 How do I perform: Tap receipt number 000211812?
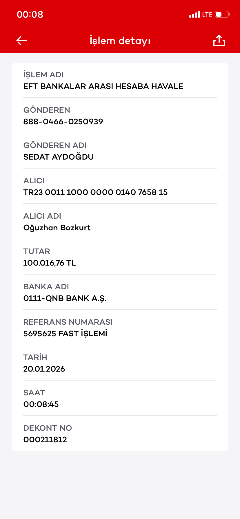click(x=45, y=440)
